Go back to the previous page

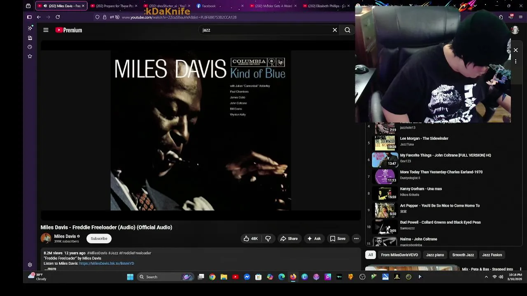pyautogui.click(x=39, y=17)
